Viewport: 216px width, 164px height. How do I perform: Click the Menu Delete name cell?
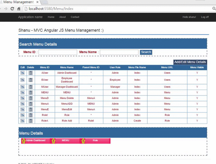click(x=67, y=98)
